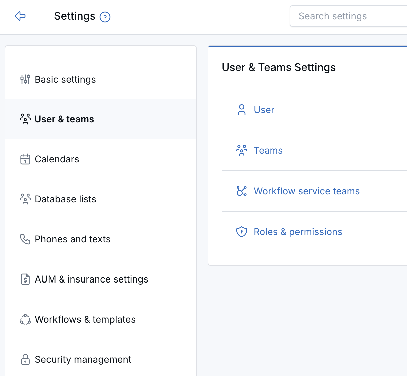Click the Basic settings sliders icon
This screenshot has height=376, width=407.
click(25, 79)
